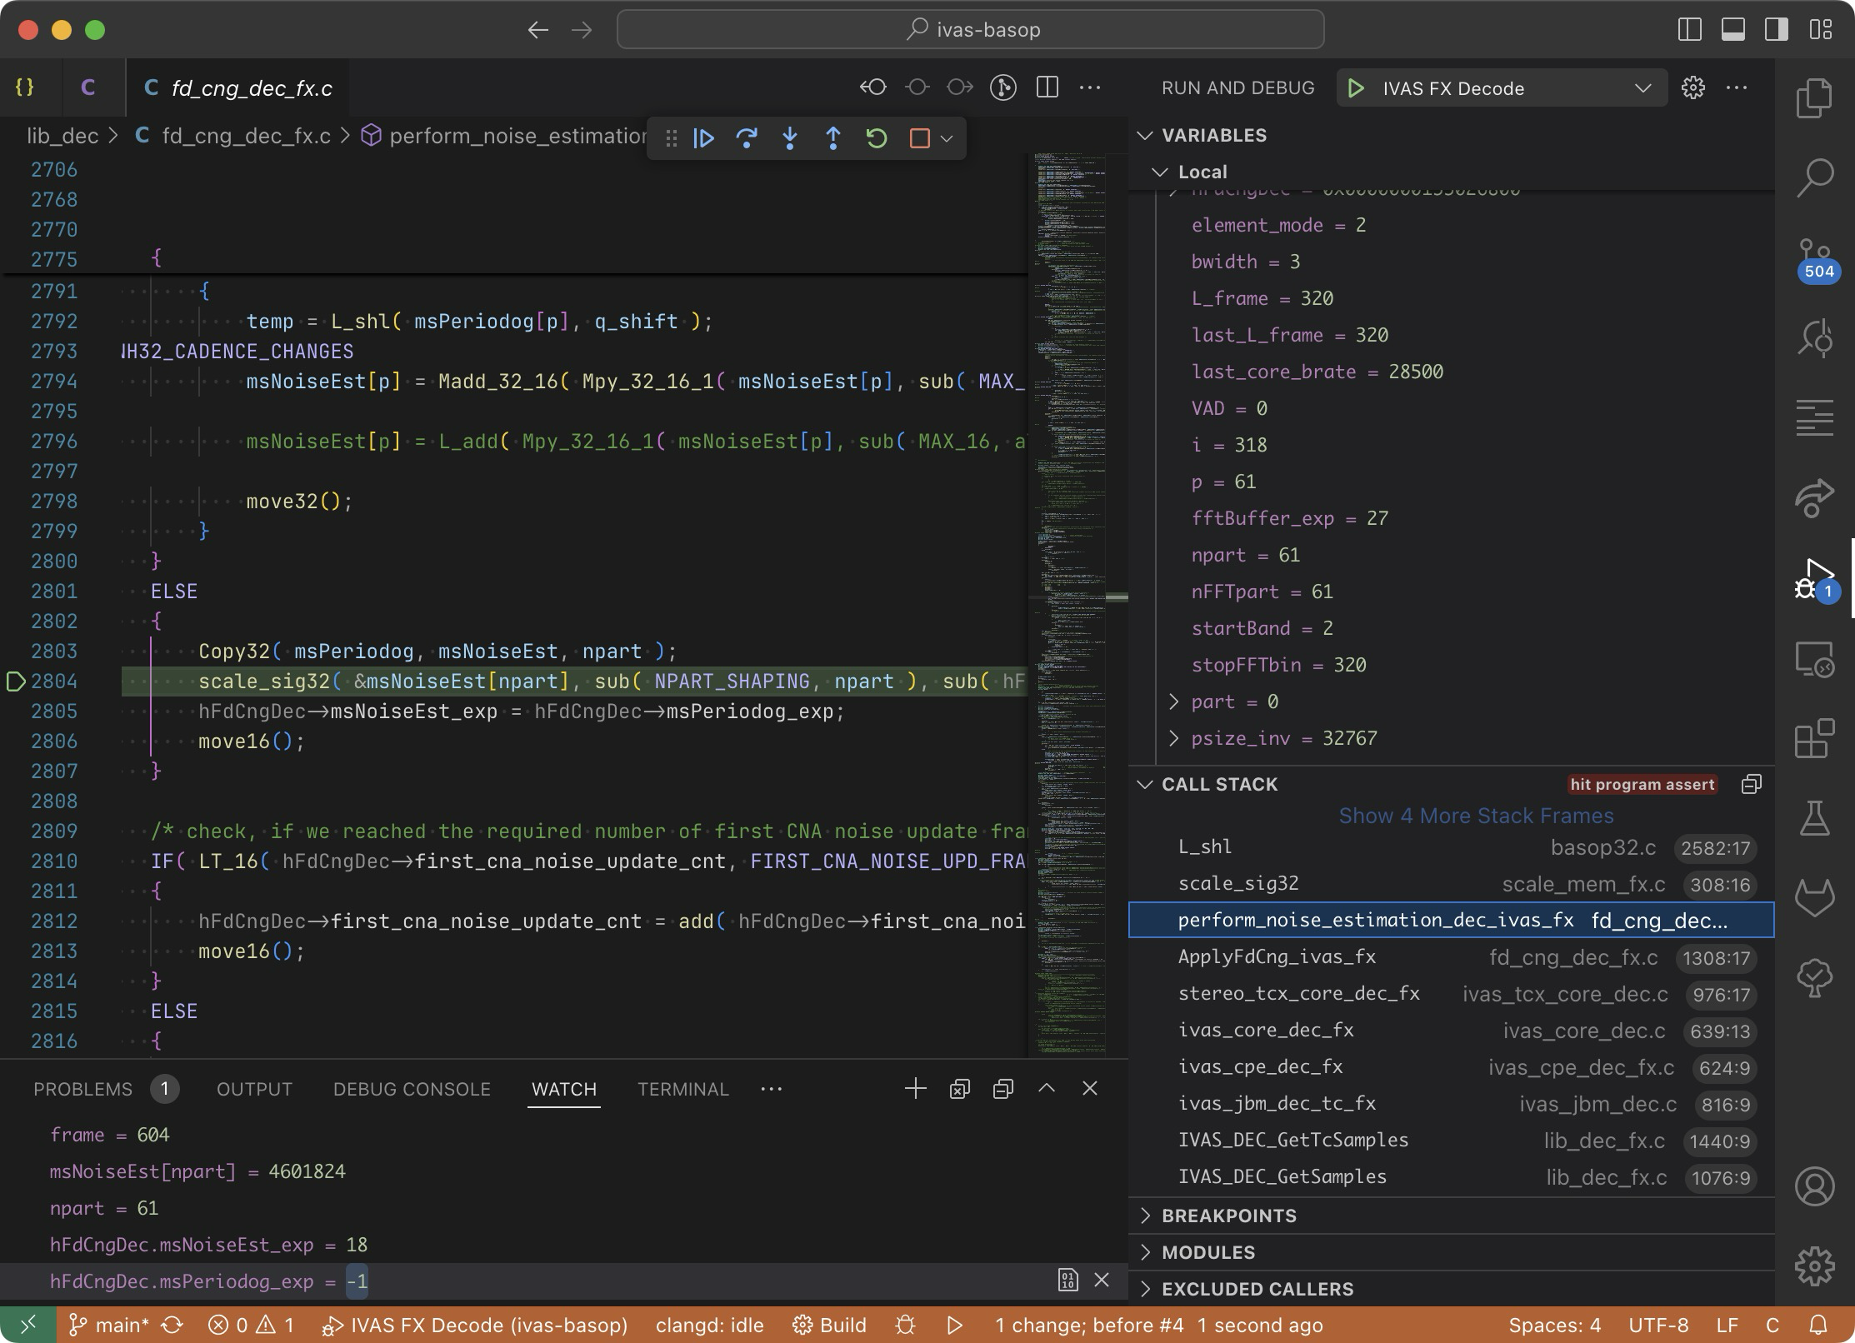Viewport: 1855px width, 1343px height.
Task: Open the Extensions view in activity bar
Action: click(x=1814, y=738)
